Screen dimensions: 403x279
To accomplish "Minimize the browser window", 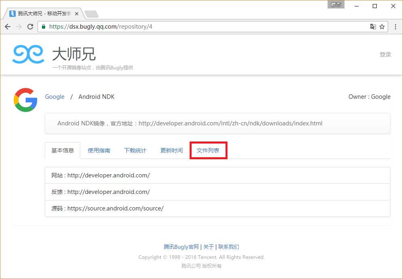I will (357, 6).
